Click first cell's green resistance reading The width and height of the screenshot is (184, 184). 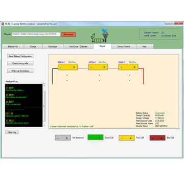(x=72, y=62)
